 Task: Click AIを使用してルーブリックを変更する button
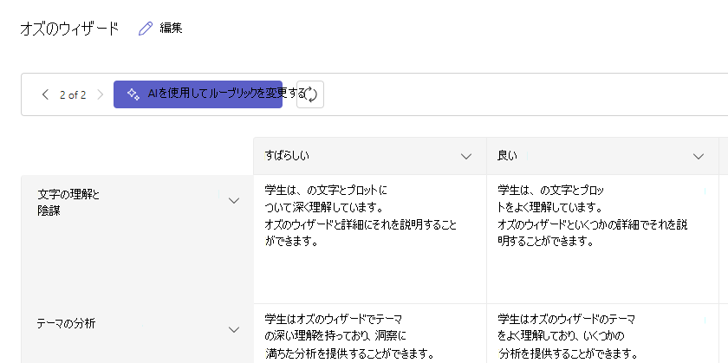198,94
